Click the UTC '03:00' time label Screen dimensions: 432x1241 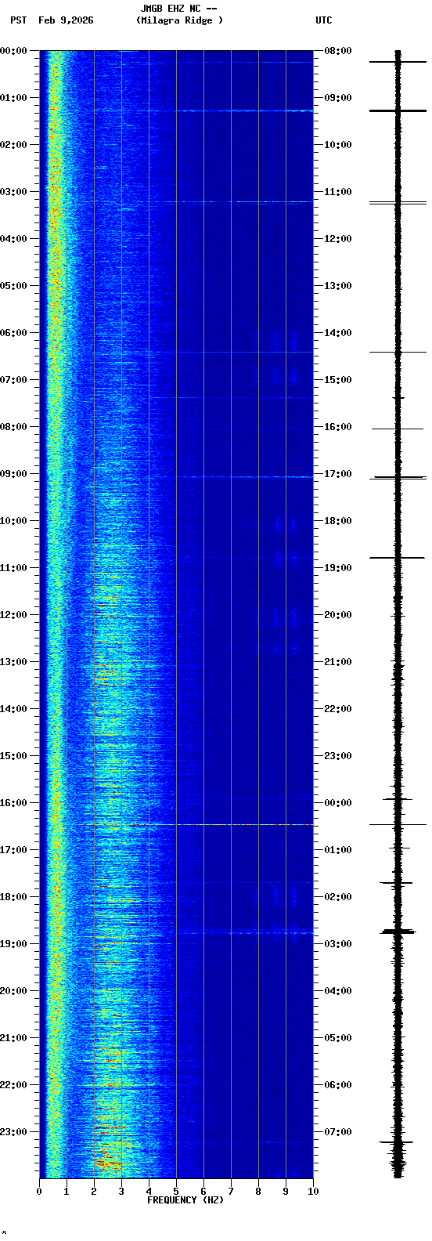click(x=338, y=944)
